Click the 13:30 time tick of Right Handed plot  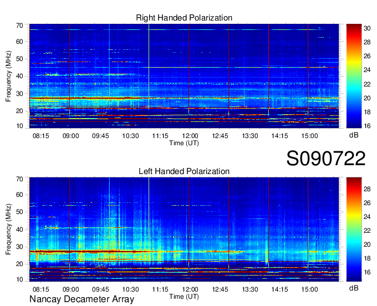click(x=250, y=136)
